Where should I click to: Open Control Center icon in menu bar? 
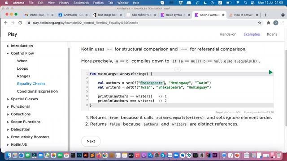click(252, 3)
